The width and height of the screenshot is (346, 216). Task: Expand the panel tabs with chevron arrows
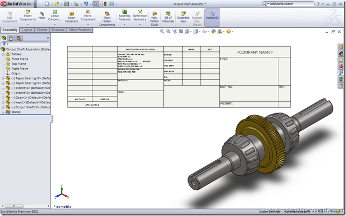(x=48, y=38)
